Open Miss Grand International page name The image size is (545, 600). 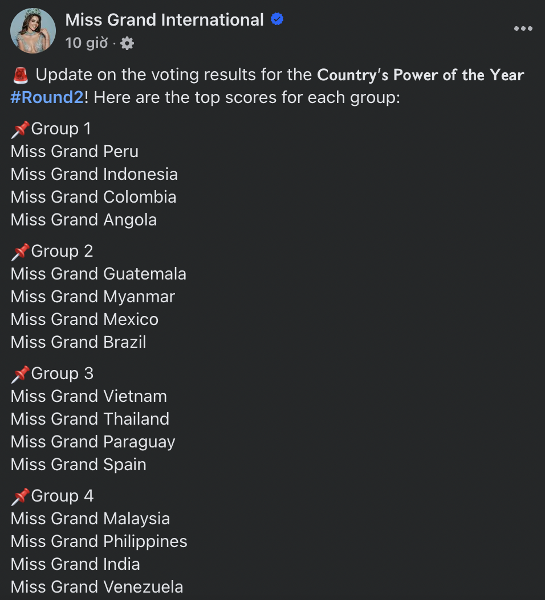164,19
